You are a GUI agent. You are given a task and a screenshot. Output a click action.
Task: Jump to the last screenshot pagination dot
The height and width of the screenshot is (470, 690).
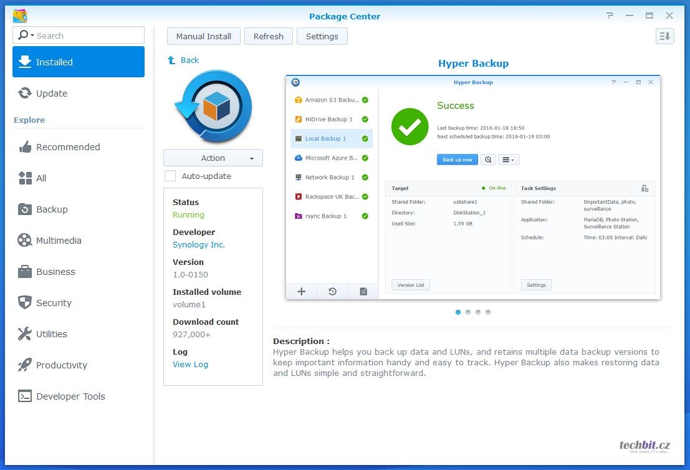[488, 312]
